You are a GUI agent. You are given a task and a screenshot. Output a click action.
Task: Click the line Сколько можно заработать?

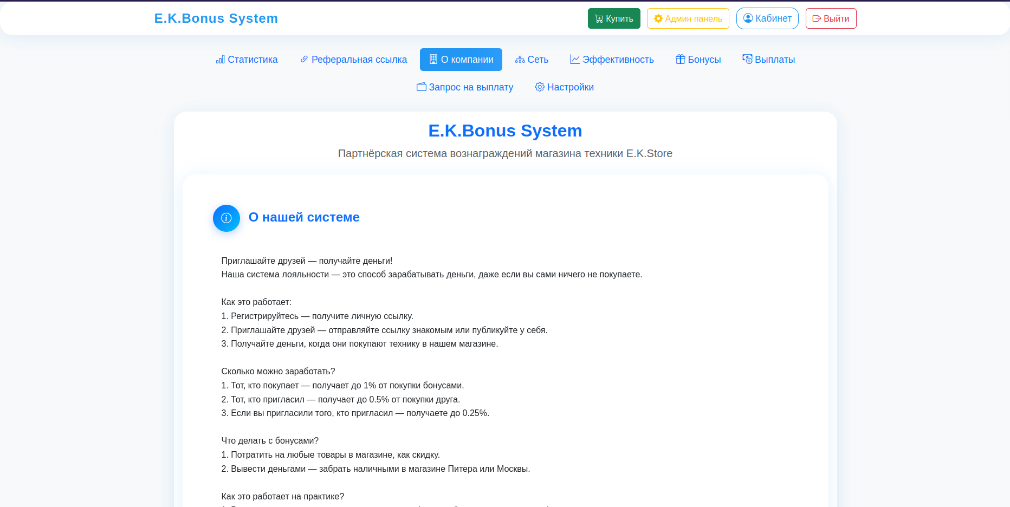(278, 372)
